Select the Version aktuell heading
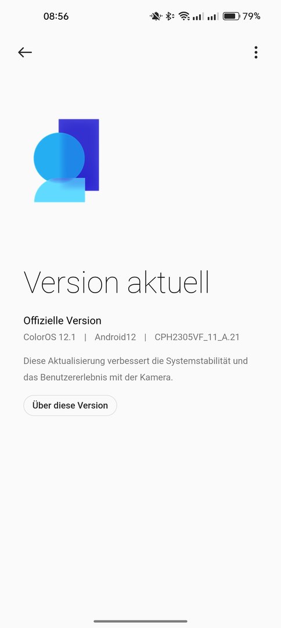281x628 pixels. click(x=116, y=283)
